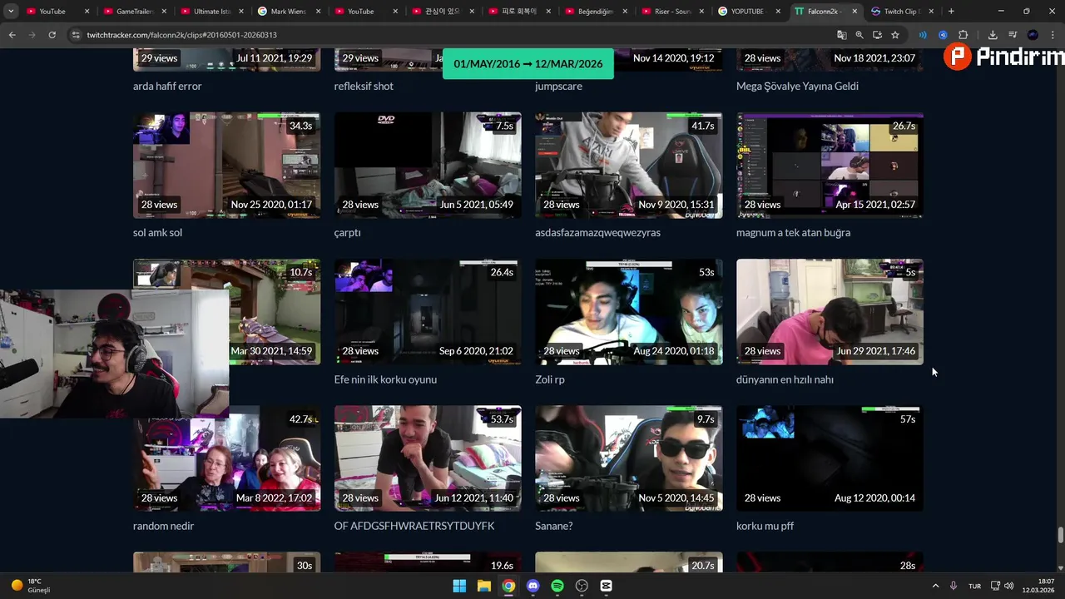1065x599 pixels.
Task: Click the page vertical scrollbar thumb
Action: pyautogui.click(x=1060, y=535)
